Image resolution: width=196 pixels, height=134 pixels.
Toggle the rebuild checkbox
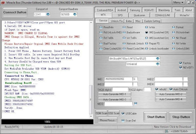[156, 89]
